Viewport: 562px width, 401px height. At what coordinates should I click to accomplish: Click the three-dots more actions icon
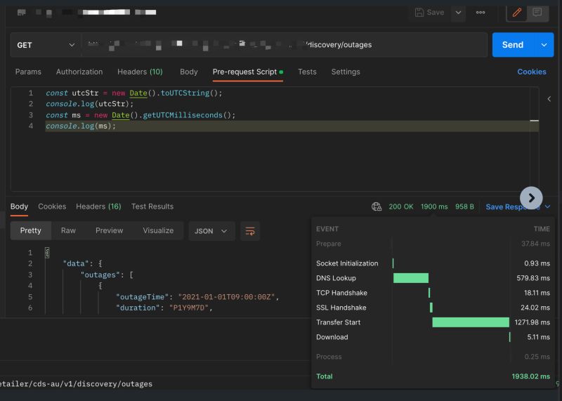[x=481, y=12]
